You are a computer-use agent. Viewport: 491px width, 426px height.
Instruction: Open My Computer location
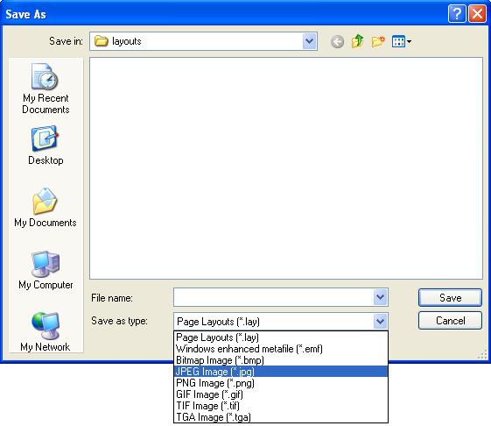click(x=46, y=270)
